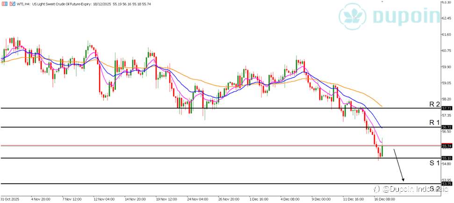Click the grid-style panel icon left of the WTI title
Viewport: 454px width, 203px height.
coord(4,4)
